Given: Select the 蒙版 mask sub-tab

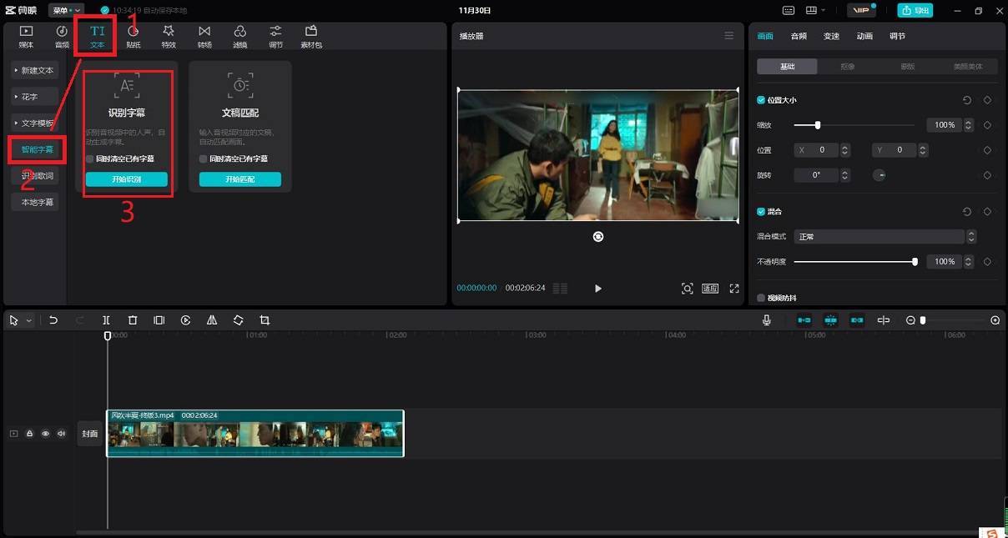Looking at the screenshot, I should (x=907, y=67).
